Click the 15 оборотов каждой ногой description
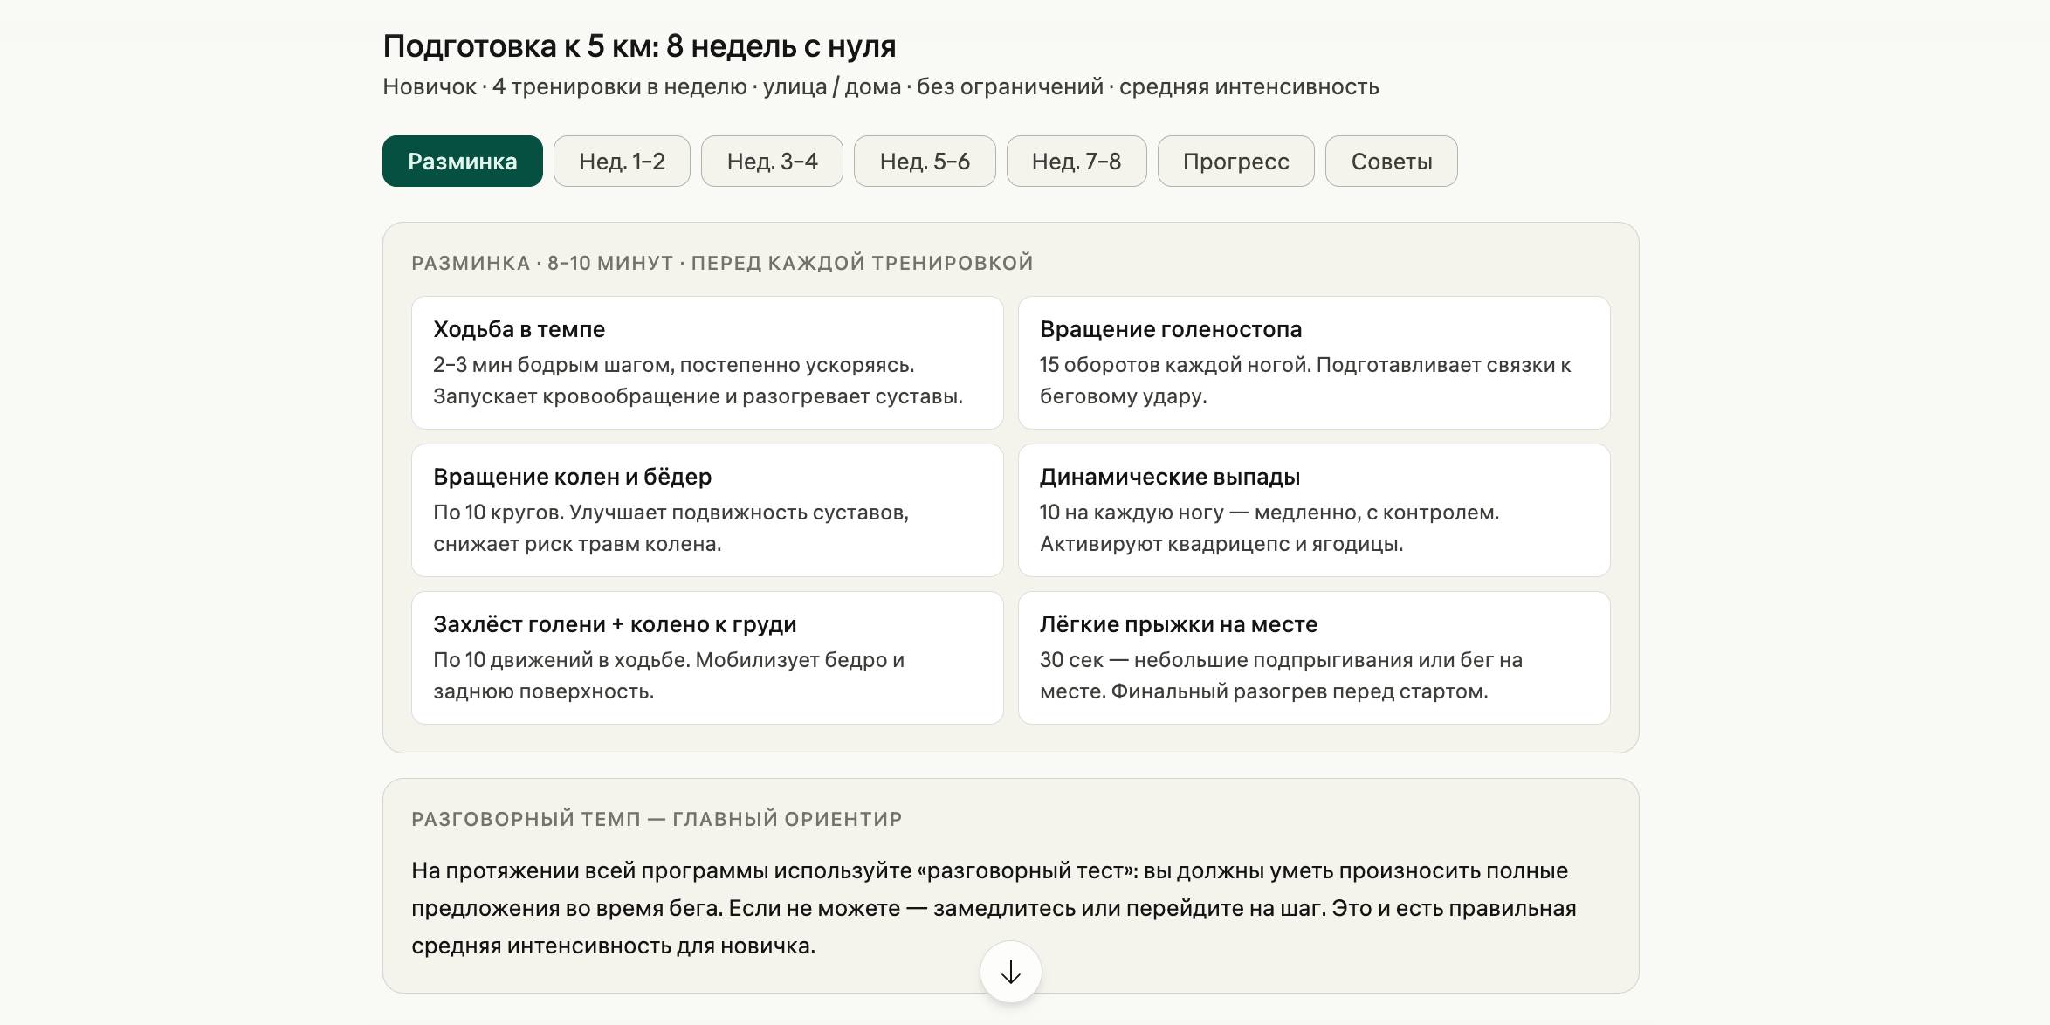This screenshot has width=2050, height=1025. coord(1304,381)
